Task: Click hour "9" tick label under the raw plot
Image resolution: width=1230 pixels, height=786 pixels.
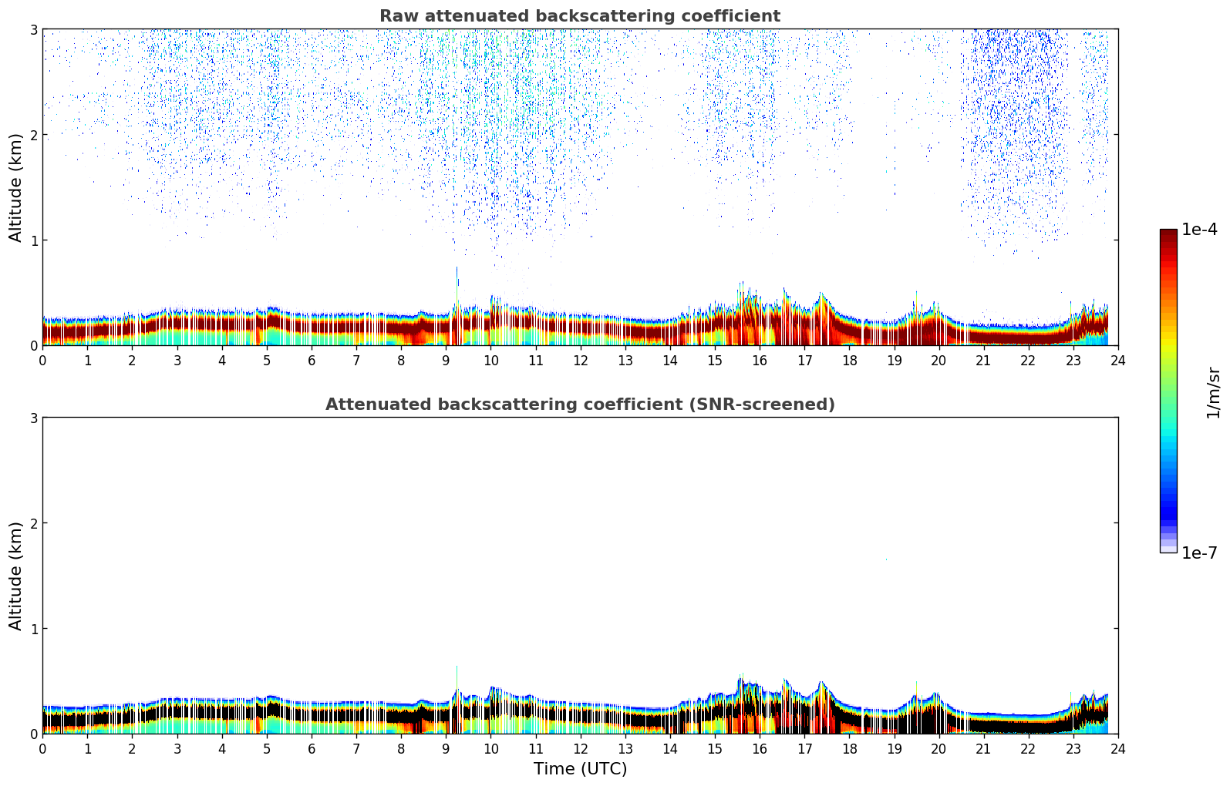Action: coord(446,360)
